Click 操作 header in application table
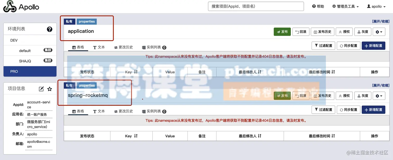Viewport: 393px width, 160px height. pyautogui.click(x=375, y=72)
